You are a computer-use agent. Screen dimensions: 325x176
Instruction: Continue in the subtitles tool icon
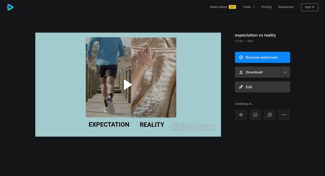256,115
